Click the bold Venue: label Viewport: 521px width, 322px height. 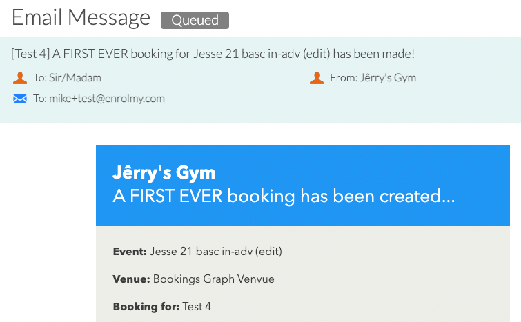(x=132, y=279)
